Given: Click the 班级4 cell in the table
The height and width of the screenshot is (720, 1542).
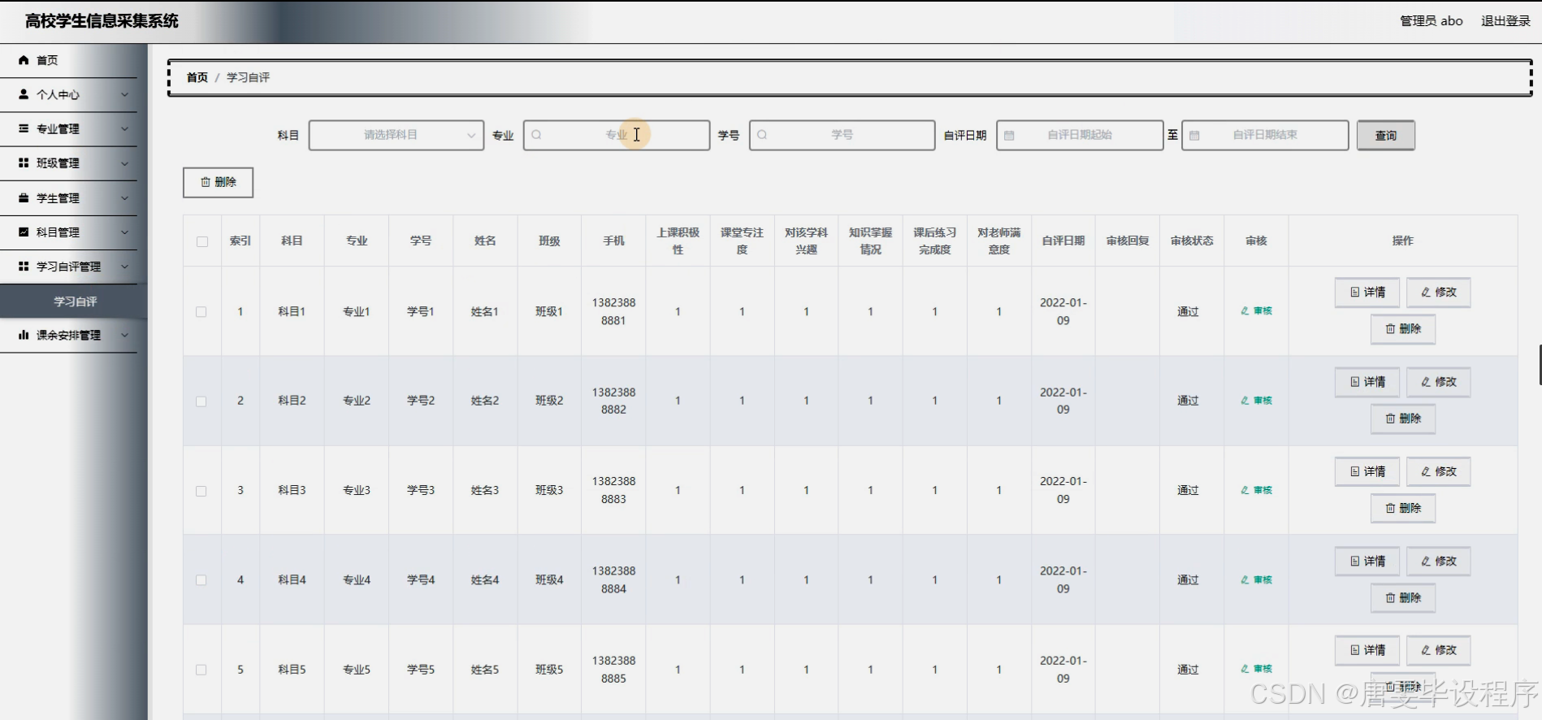Looking at the screenshot, I should [549, 579].
